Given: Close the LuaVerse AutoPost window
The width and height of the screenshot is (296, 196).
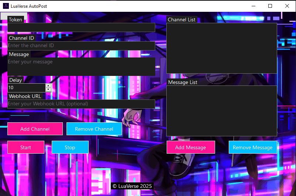Looking at the screenshot, I should 287,6.
